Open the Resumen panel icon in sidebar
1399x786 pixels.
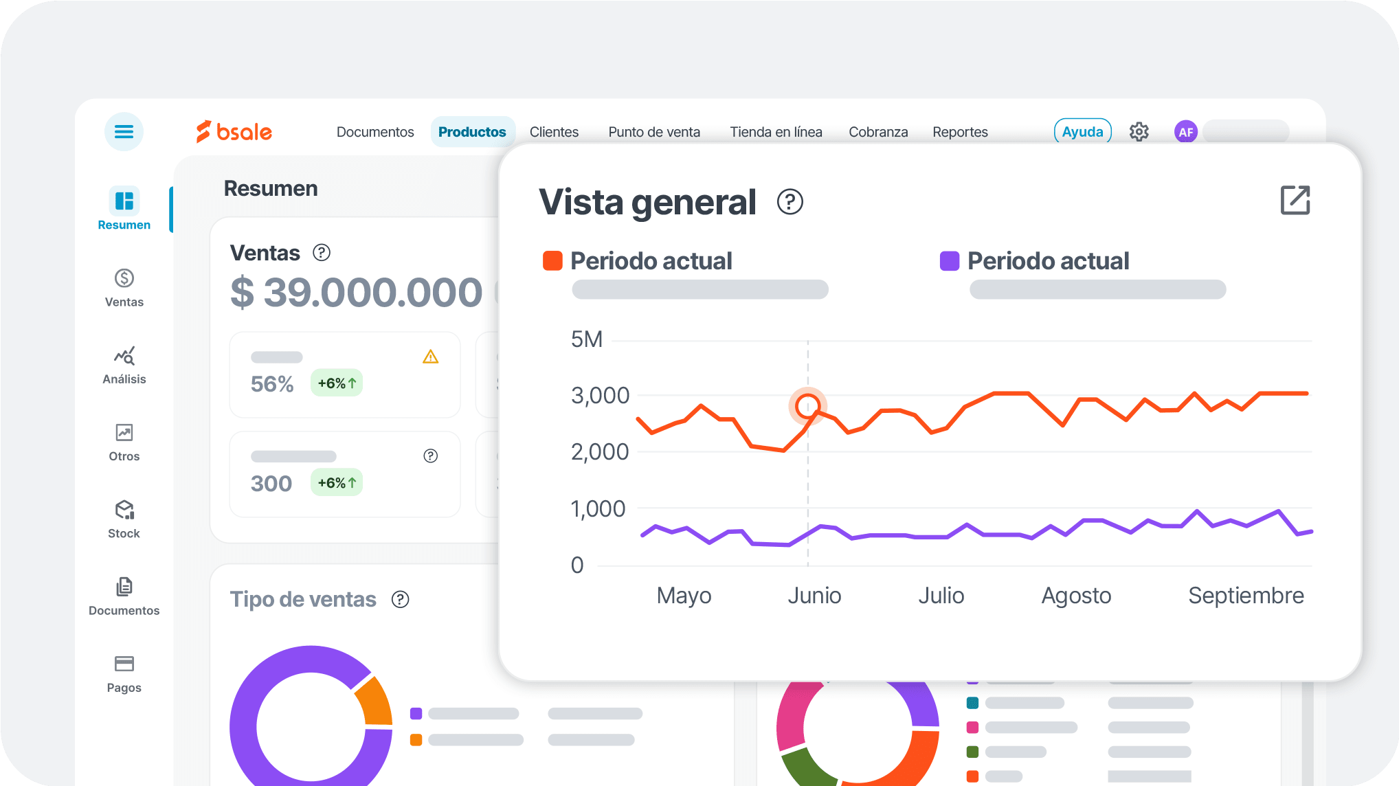click(x=124, y=200)
